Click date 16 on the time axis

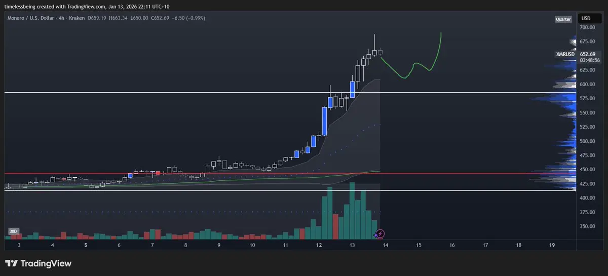point(452,245)
